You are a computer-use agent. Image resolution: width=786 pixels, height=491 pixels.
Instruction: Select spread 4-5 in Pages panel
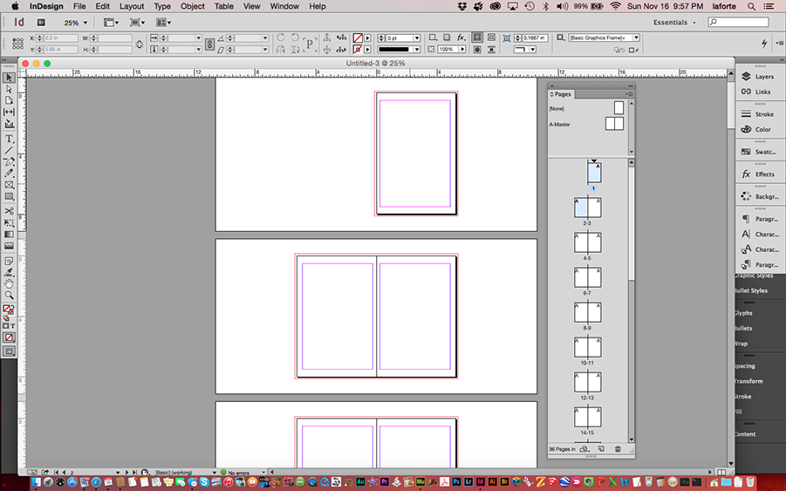[x=587, y=242]
